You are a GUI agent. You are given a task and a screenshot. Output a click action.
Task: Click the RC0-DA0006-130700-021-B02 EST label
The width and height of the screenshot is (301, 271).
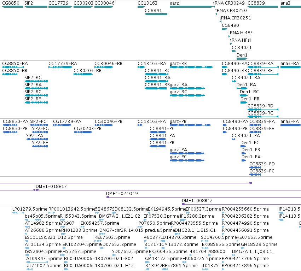[98, 259]
